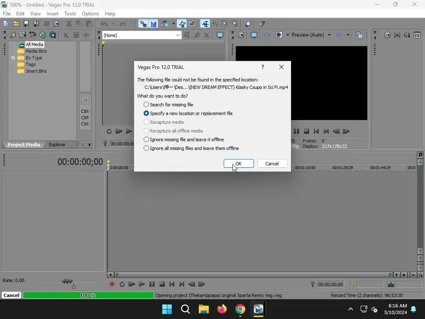This screenshot has height=319, width=425.
Task: Click the timeline Stop button
Action: point(162,284)
